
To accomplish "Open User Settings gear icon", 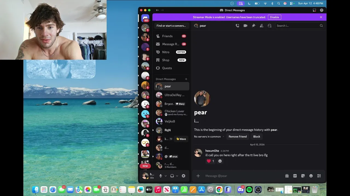I will pos(183,176).
